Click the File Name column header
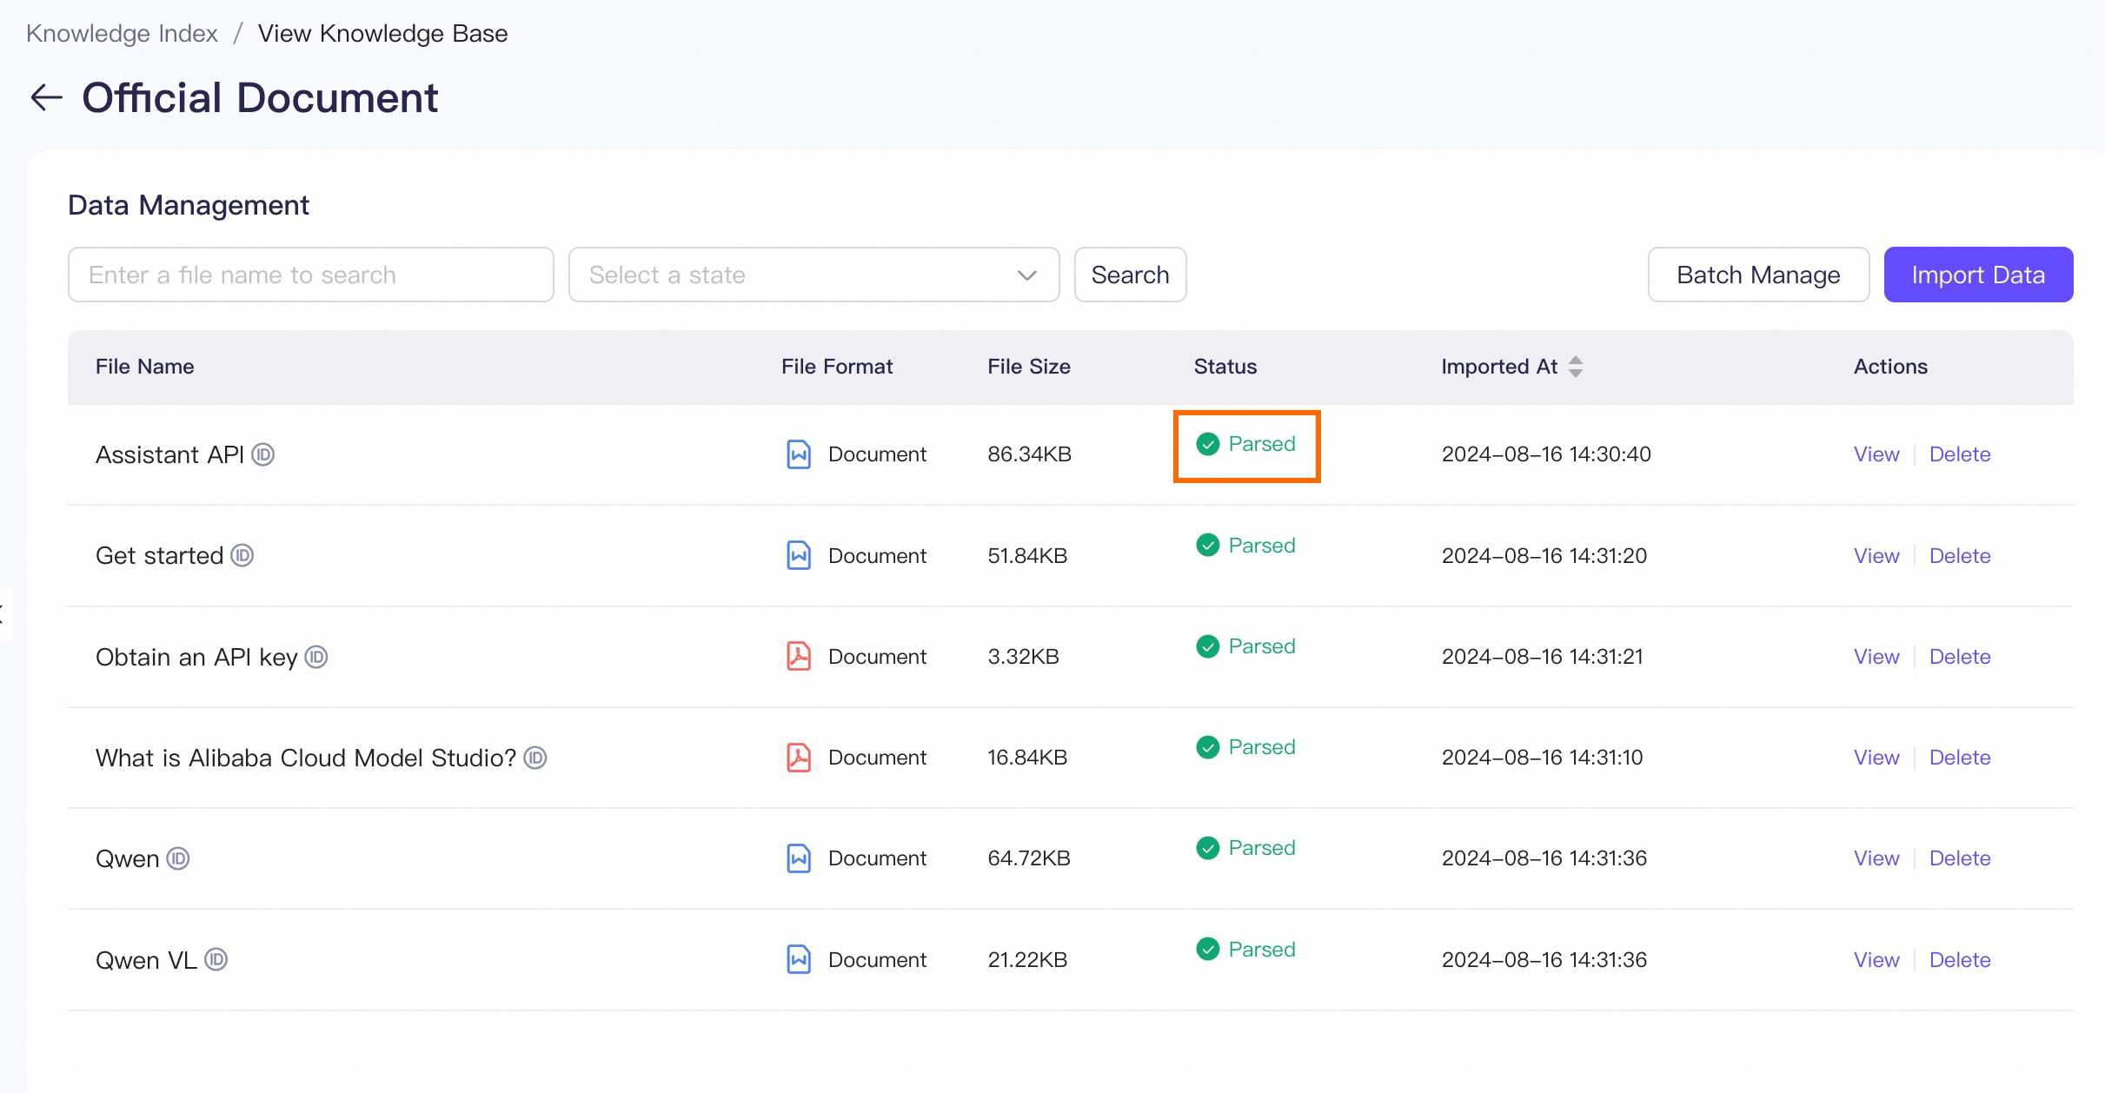The height and width of the screenshot is (1093, 2105). pyautogui.click(x=144, y=367)
